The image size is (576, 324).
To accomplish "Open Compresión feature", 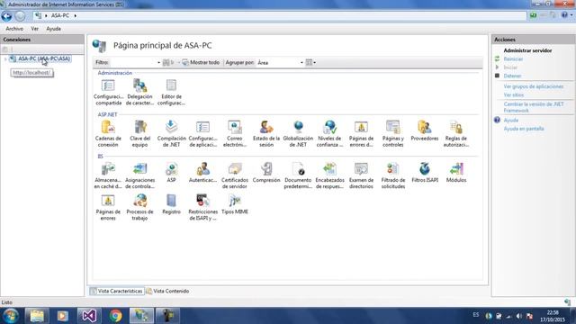I will tap(266, 172).
